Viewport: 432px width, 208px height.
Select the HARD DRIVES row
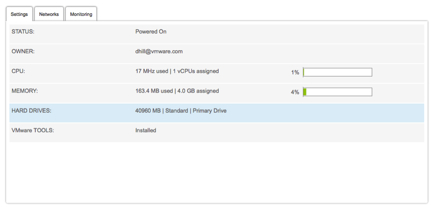216,113
